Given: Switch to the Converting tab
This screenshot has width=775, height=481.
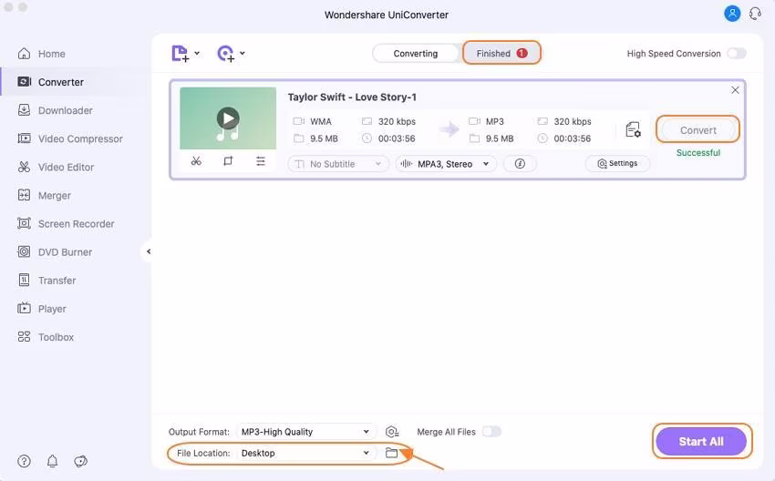Looking at the screenshot, I should [415, 54].
